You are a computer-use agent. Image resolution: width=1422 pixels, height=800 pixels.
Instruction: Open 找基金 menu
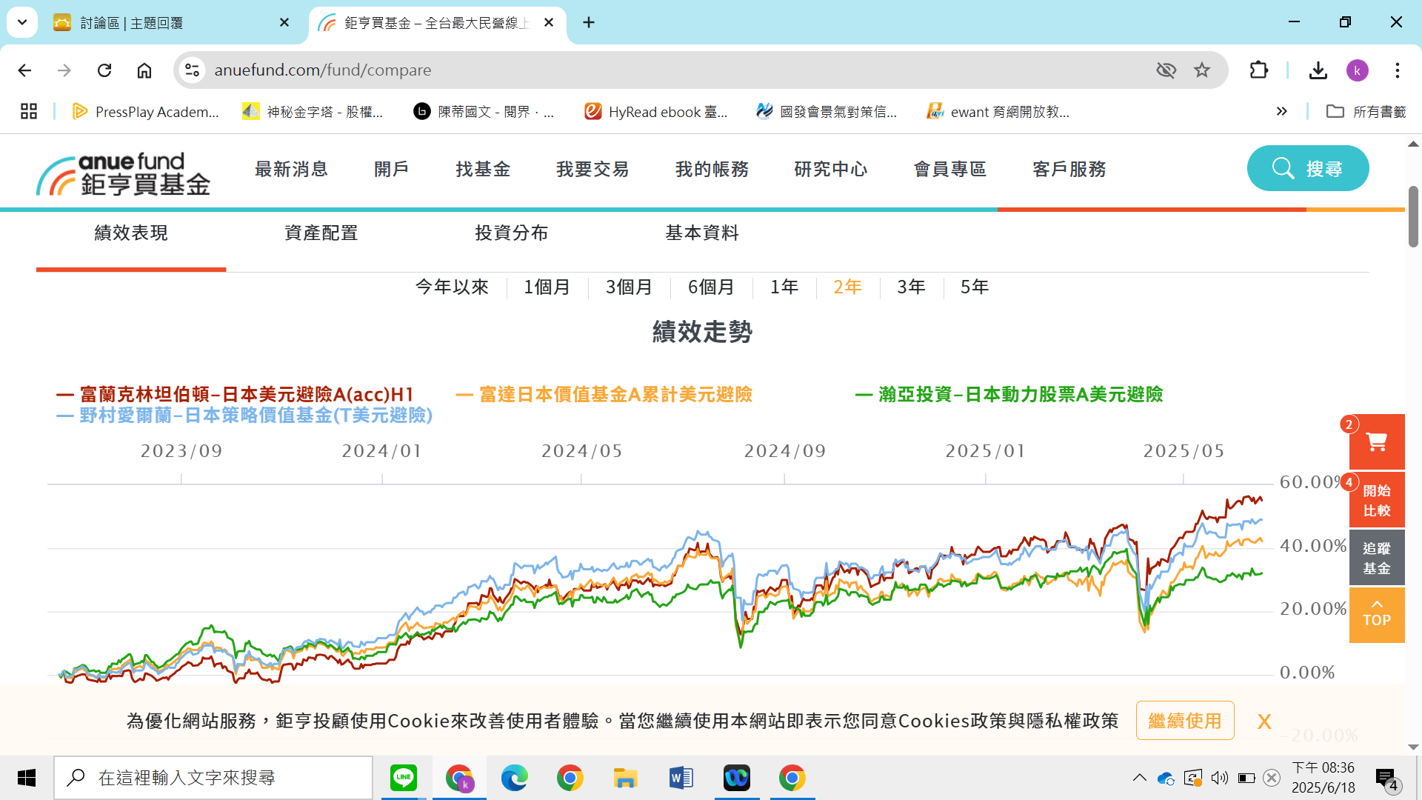(x=483, y=170)
